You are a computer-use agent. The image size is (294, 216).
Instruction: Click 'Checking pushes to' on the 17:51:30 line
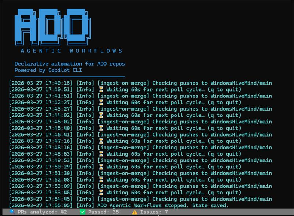(180, 174)
